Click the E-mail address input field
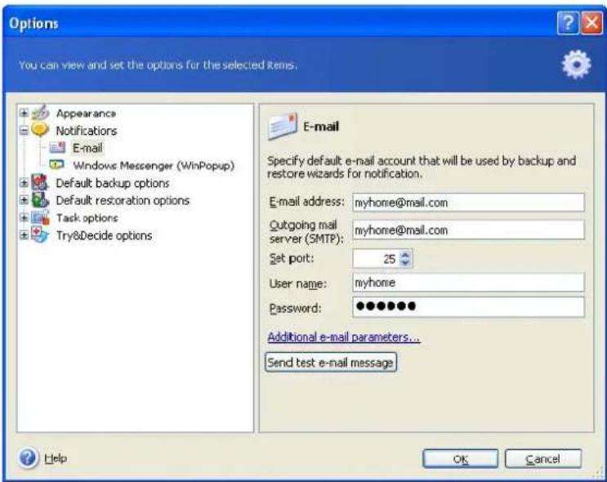Image resolution: width=607 pixels, height=482 pixels. (468, 203)
